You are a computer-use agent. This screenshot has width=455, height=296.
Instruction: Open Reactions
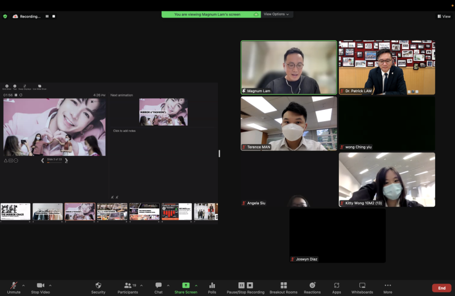312,288
